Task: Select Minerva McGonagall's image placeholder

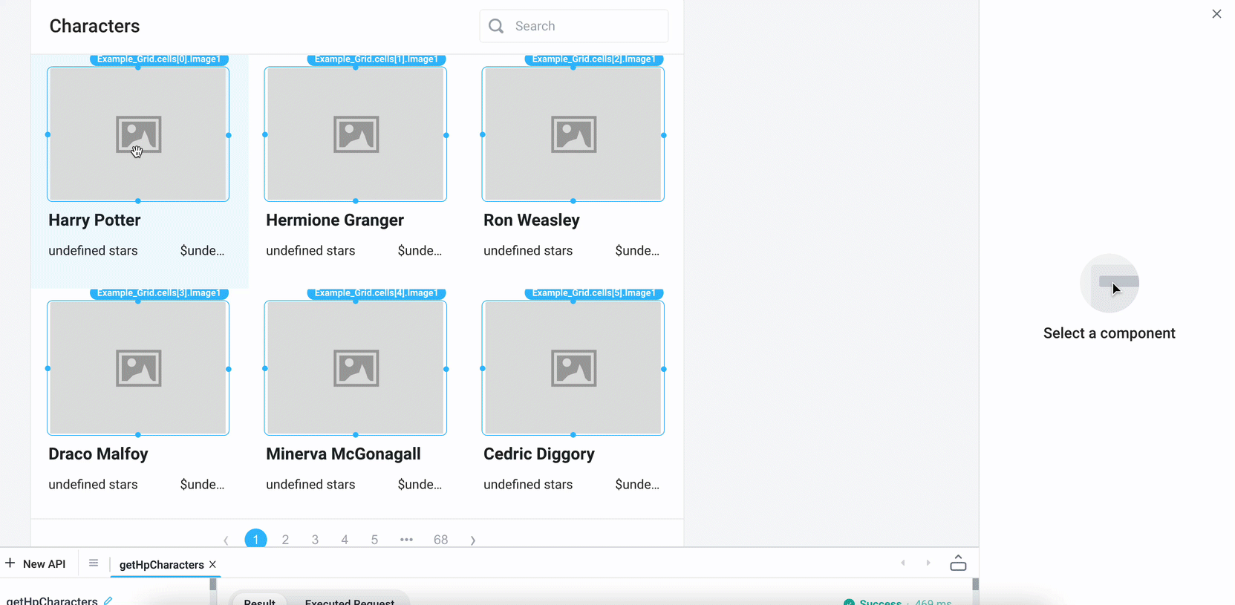Action: [x=356, y=368]
